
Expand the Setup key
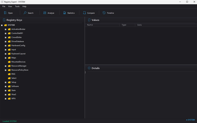(x=6, y=82)
